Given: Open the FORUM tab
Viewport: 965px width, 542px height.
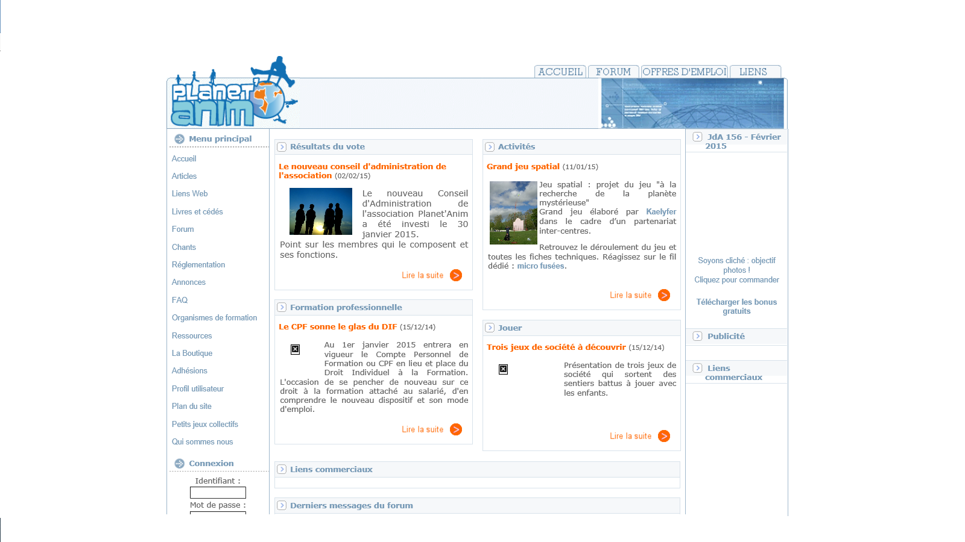Looking at the screenshot, I should [613, 72].
